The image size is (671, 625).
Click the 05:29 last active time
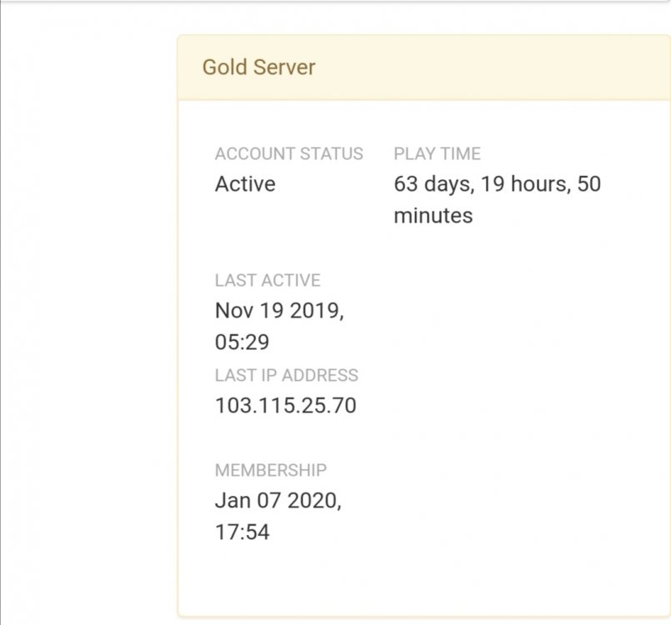tap(242, 342)
